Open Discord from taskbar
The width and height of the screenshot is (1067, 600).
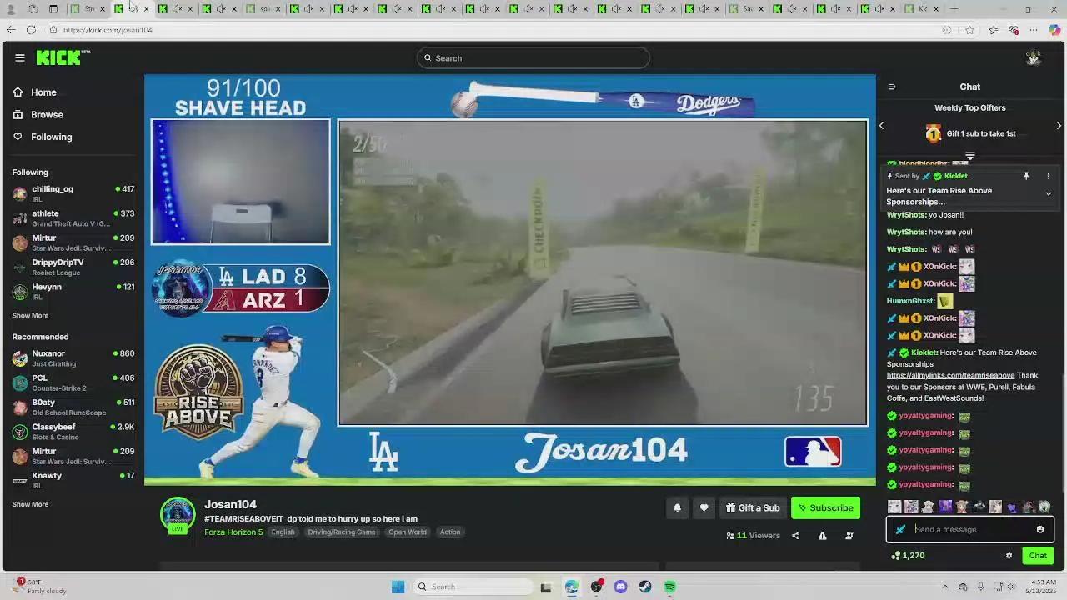coord(620,587)
